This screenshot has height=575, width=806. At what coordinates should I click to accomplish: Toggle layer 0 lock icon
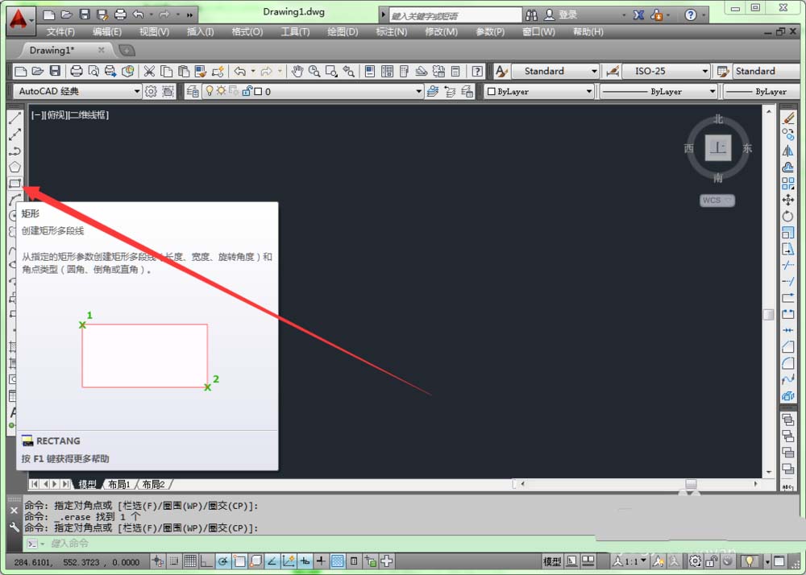(247, 91)
